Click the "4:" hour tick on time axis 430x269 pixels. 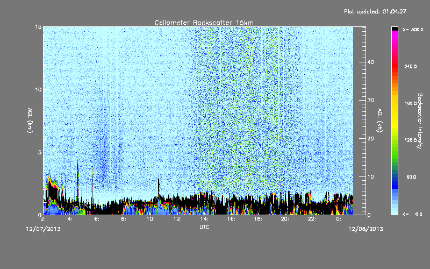(70, 219)
